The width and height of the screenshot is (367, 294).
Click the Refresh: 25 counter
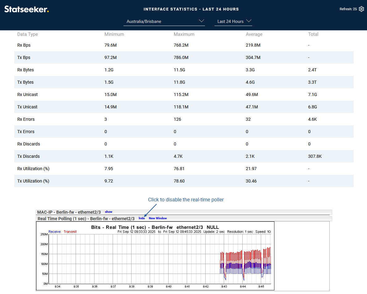tap(348, 9)
